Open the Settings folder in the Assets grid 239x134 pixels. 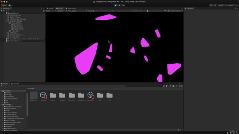[x=62, y=96]
